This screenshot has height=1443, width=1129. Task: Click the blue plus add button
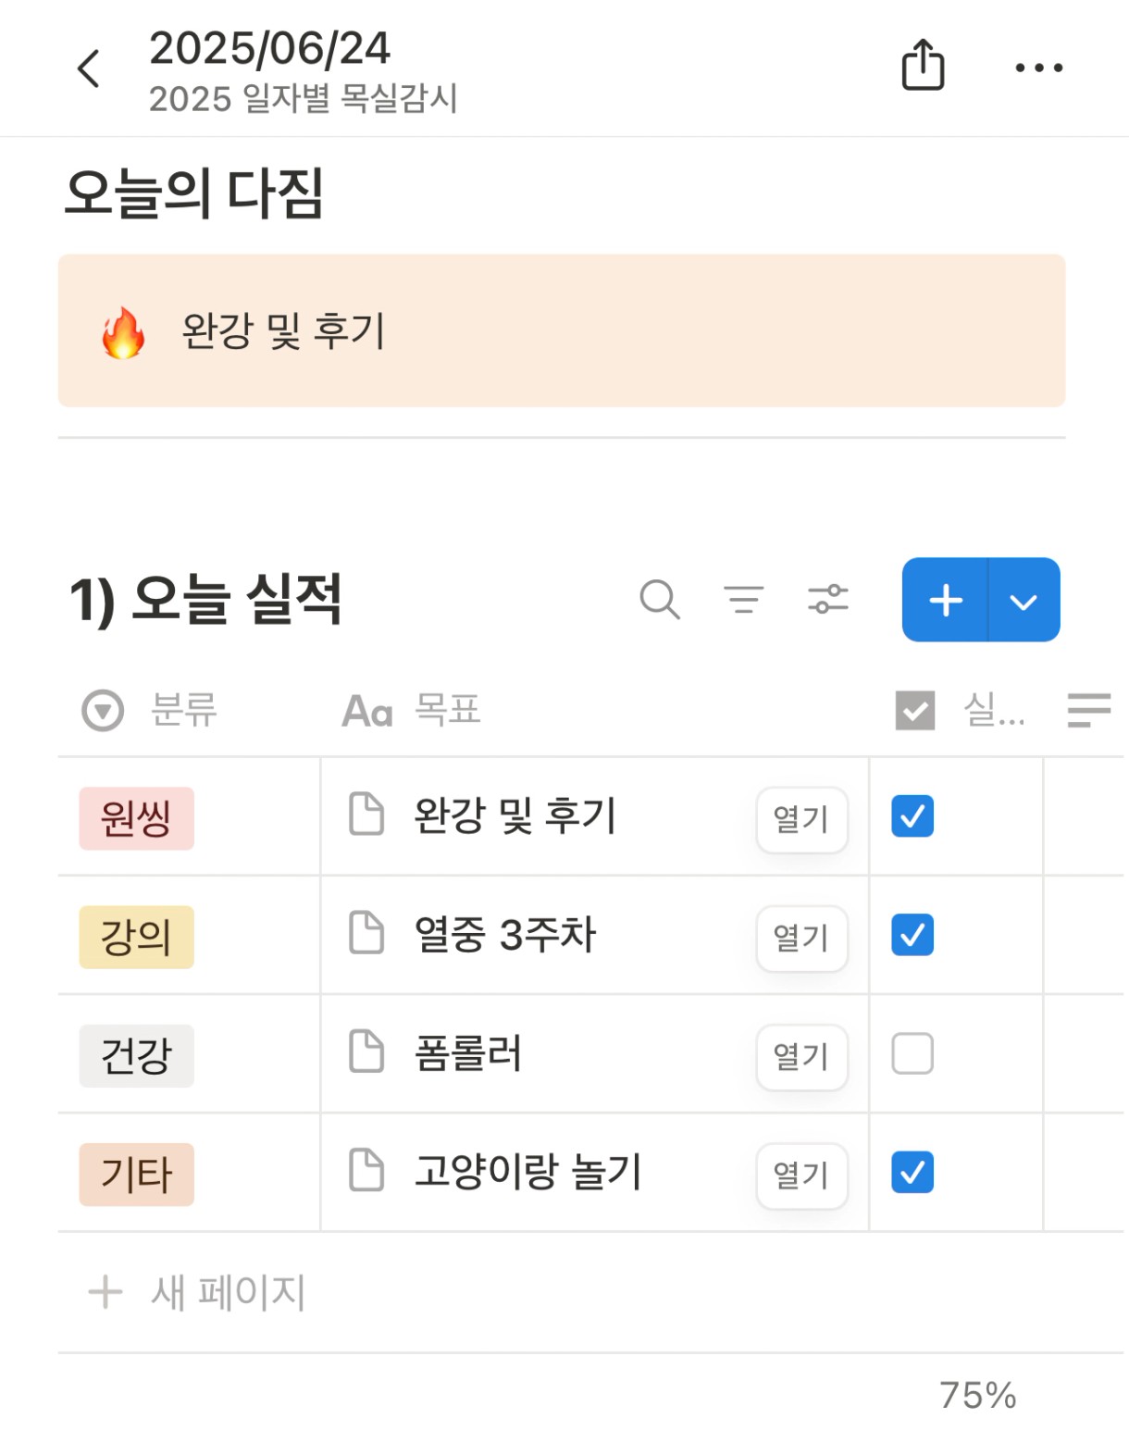point(946,601)
